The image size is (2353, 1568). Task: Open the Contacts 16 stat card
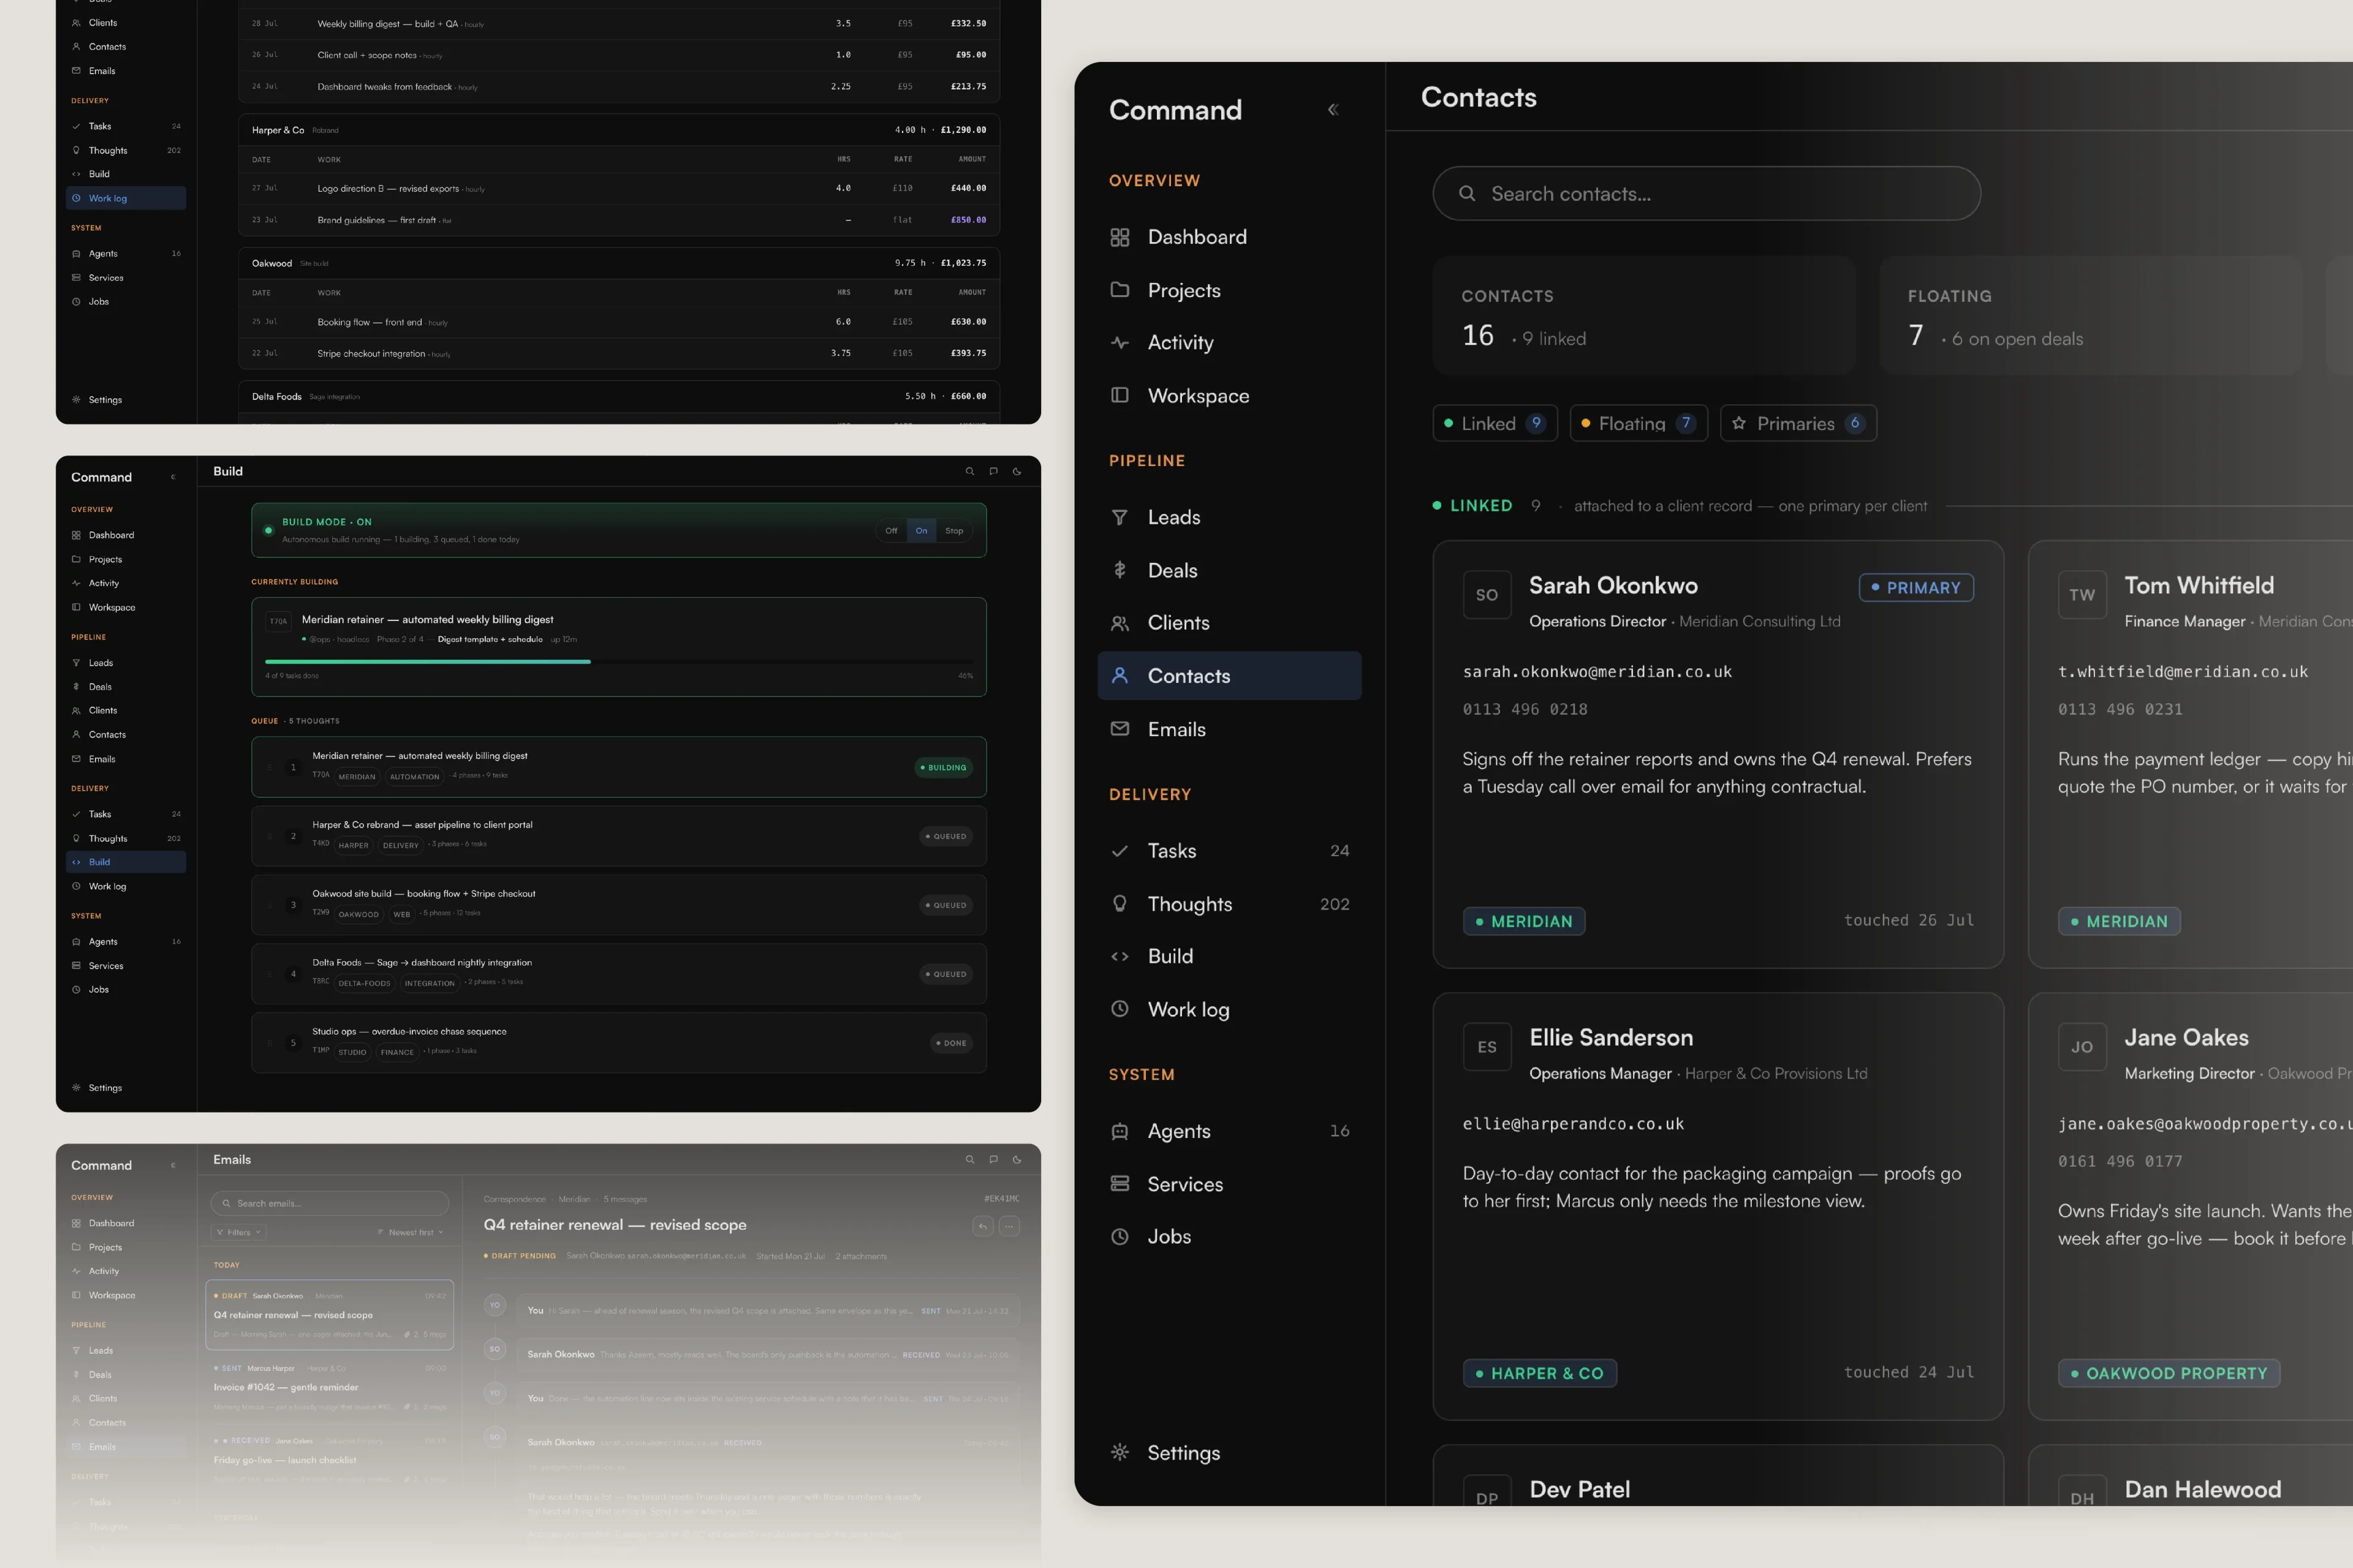pos(1643,316)
